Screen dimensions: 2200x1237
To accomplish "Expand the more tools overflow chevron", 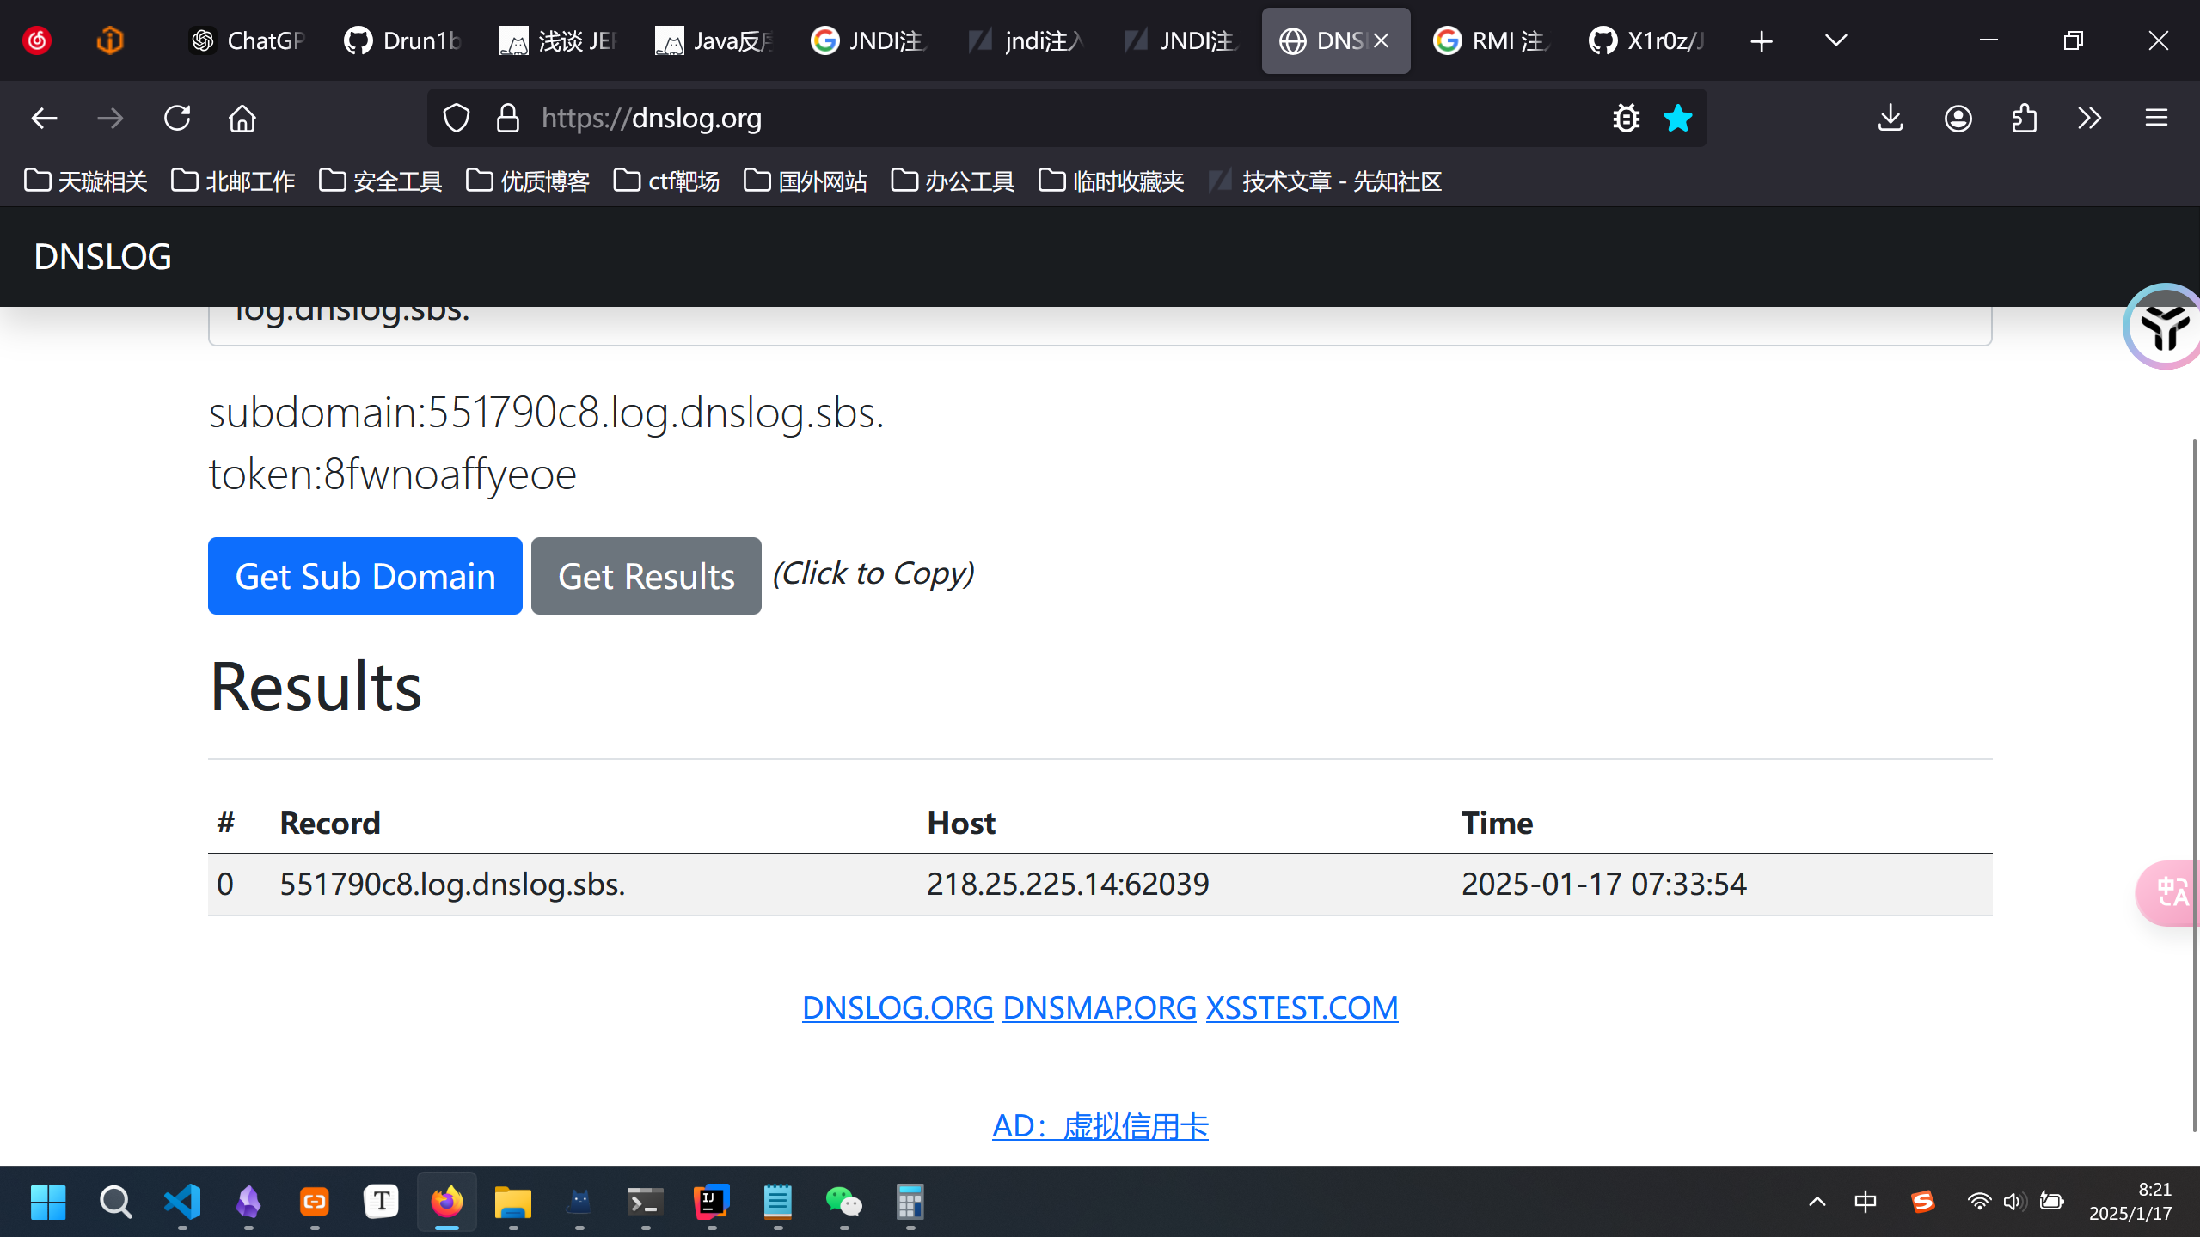I will pos(2090,118).
